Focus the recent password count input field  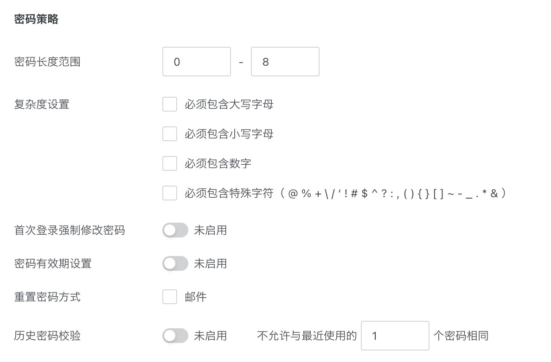point(395,336)
